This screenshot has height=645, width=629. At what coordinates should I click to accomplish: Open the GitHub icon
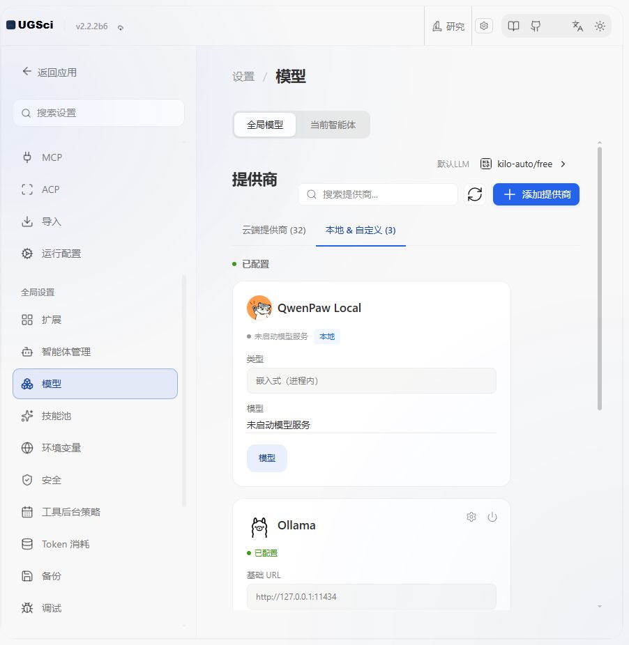point(536,26)
